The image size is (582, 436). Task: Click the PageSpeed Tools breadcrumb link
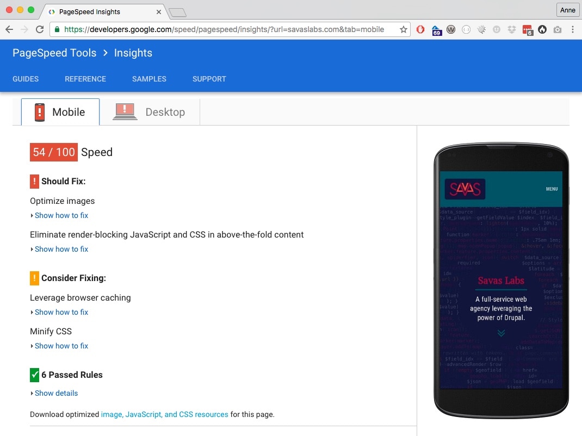click(54, 53)
